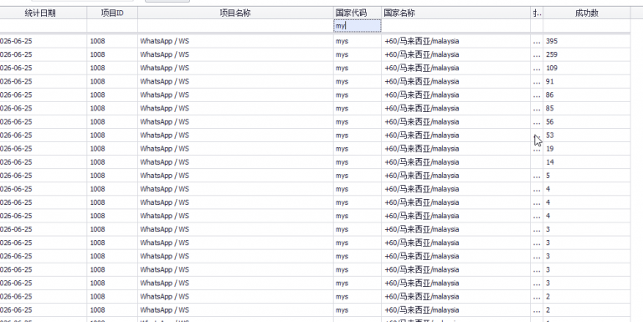Click the filter box under 统计日期
Viewport: 643px width, 322px height.
tap(43, 26)
